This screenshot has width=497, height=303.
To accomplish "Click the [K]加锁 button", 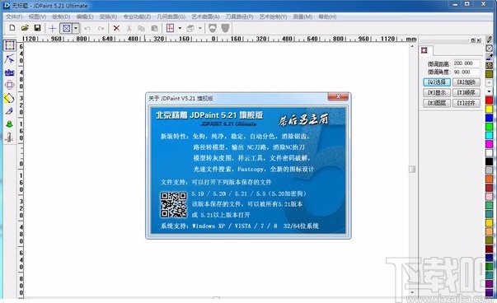I will (467, 82).
